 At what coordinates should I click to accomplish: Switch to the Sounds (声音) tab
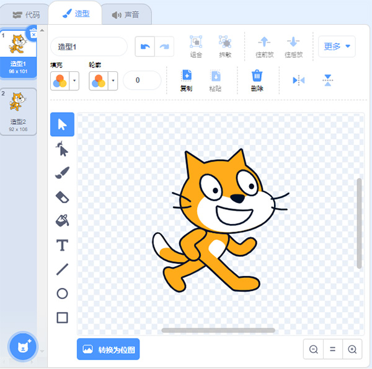[x=125, y=15]
